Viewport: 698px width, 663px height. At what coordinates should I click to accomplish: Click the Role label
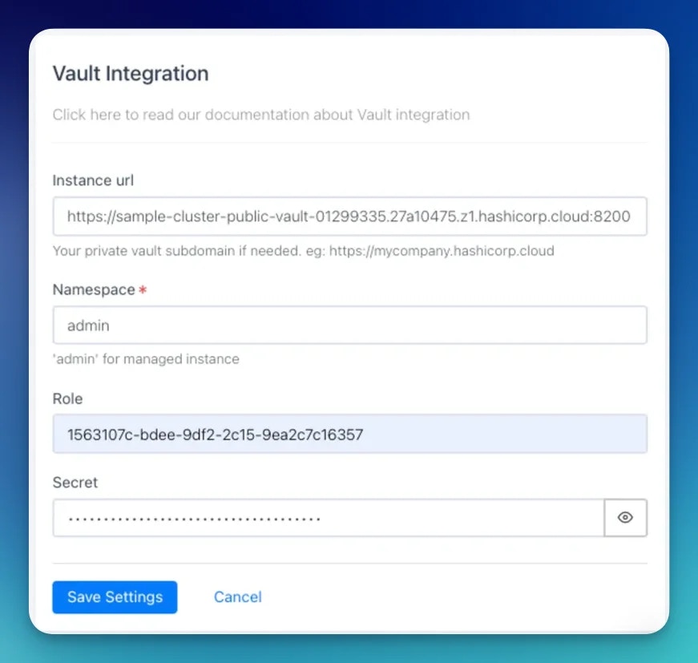coord(67,398)
